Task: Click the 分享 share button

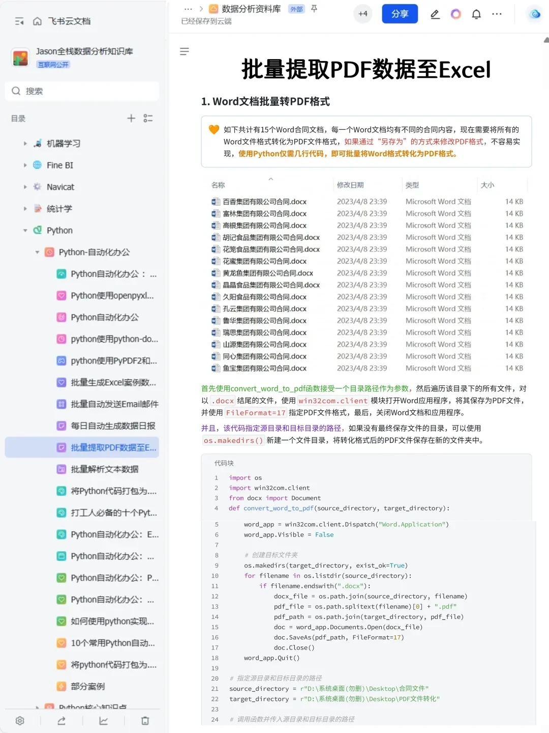Action: coord(400,14)
